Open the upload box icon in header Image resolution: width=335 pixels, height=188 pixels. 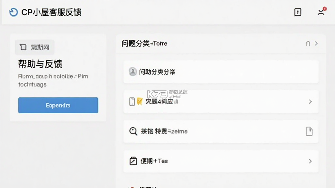pyautogui.click(x=298, y=12)
